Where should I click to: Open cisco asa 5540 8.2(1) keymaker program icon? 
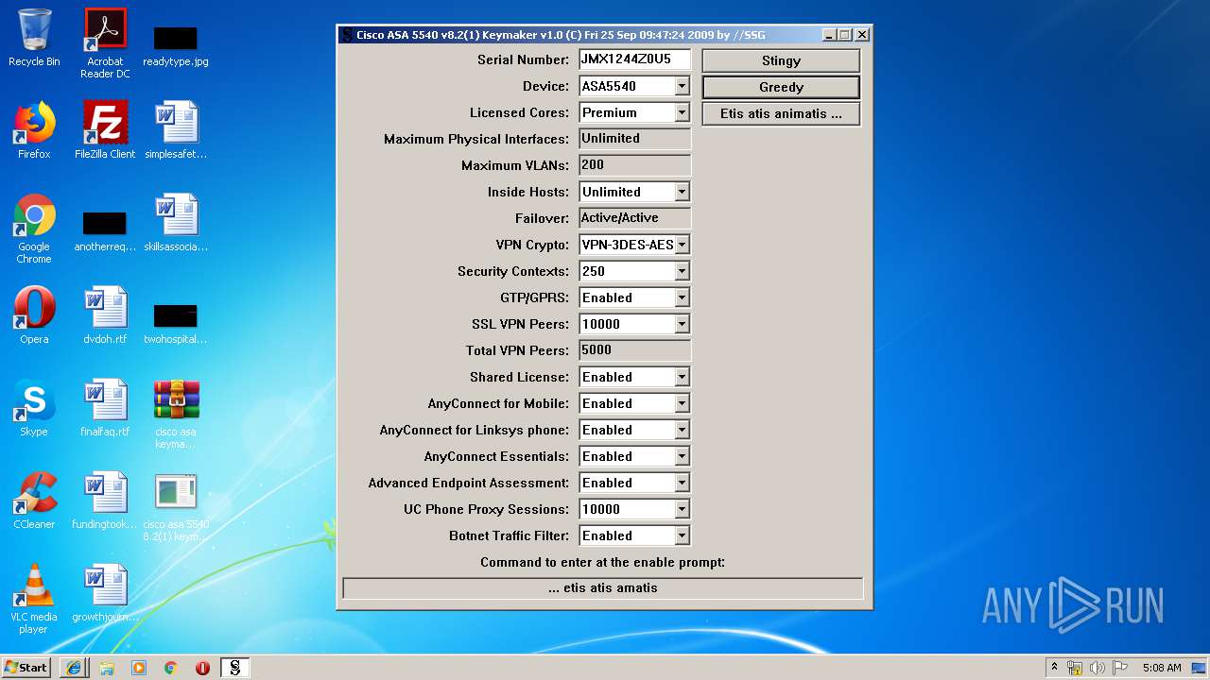(176, 506)
